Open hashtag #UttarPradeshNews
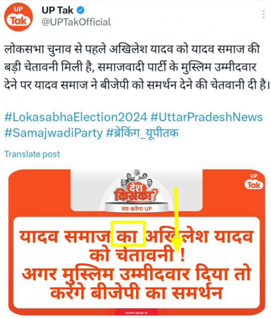Image resolution: width=271 pixels, height=319 pixels. 206,118
